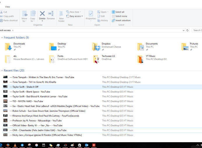Show hidden system tray icons
Screen dimensions: 202x148
(x=198, y=145)
